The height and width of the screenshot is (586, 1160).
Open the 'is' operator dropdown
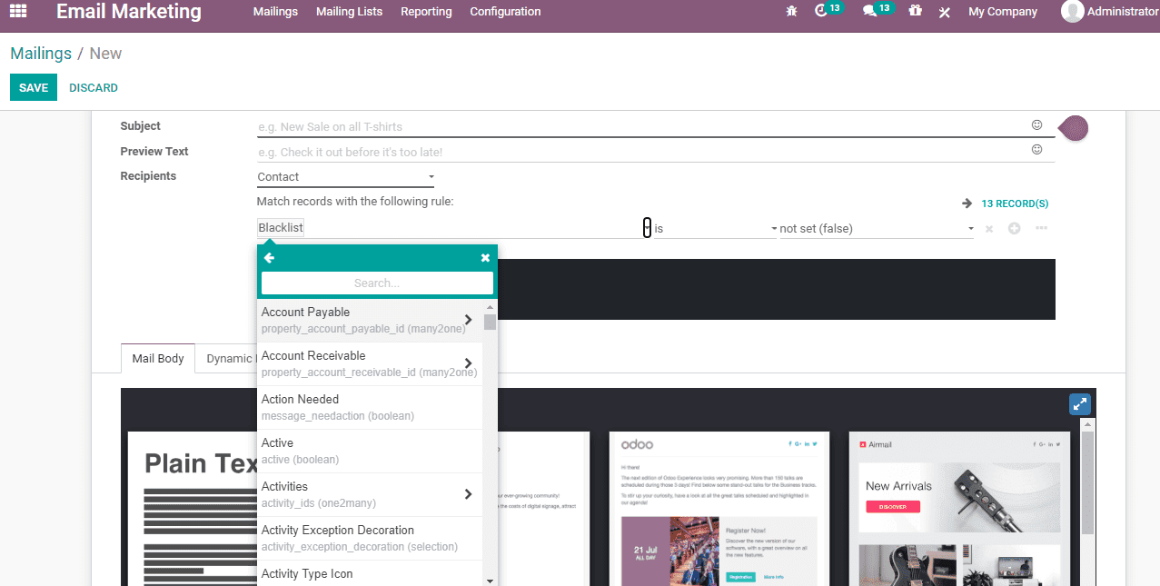click(x=716, y=229)
